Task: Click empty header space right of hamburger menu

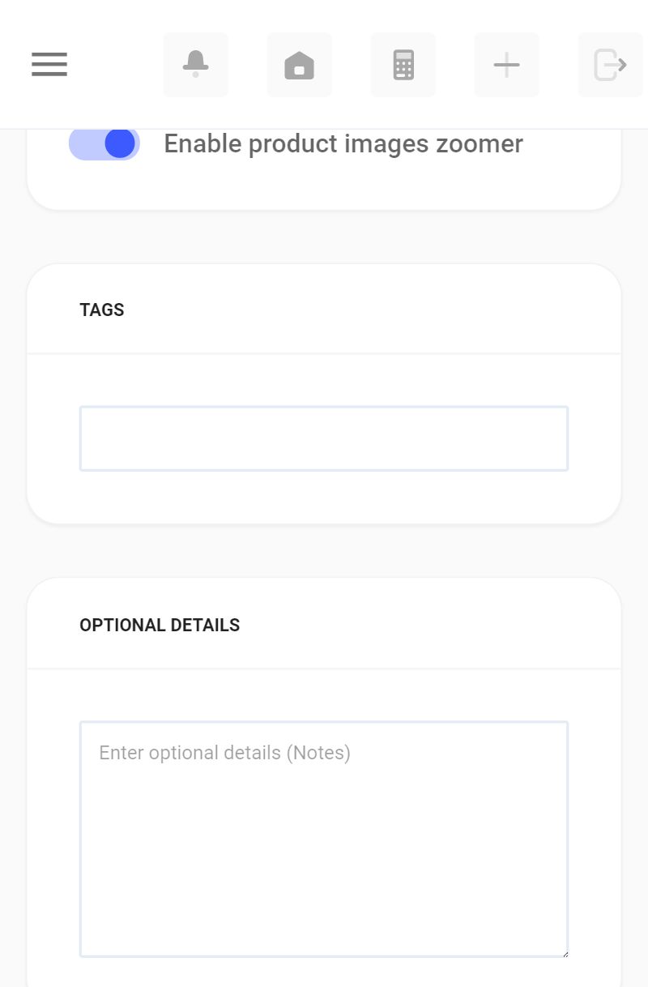Action: pos(113,65)
